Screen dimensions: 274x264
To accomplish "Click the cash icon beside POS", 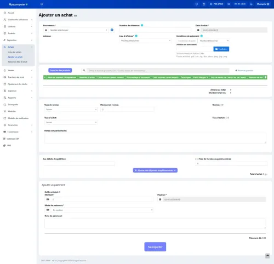I will 229,4.
